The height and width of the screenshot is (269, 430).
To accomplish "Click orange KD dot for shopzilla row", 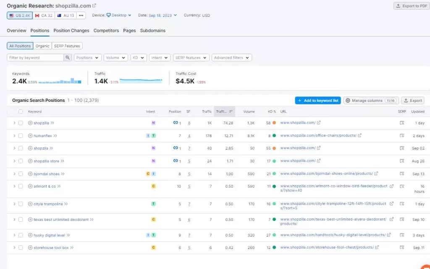I will 274,123.
